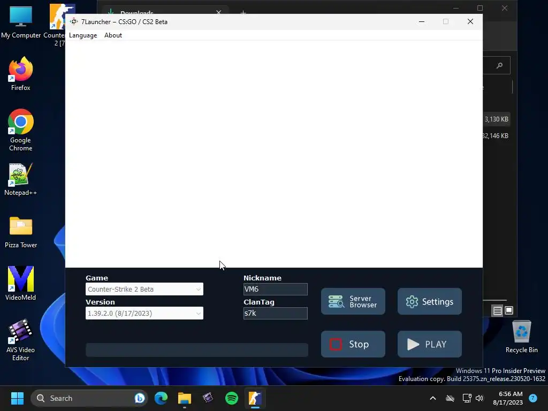
Task: Open launcher Settings
Action: click(x=430, y=301)
